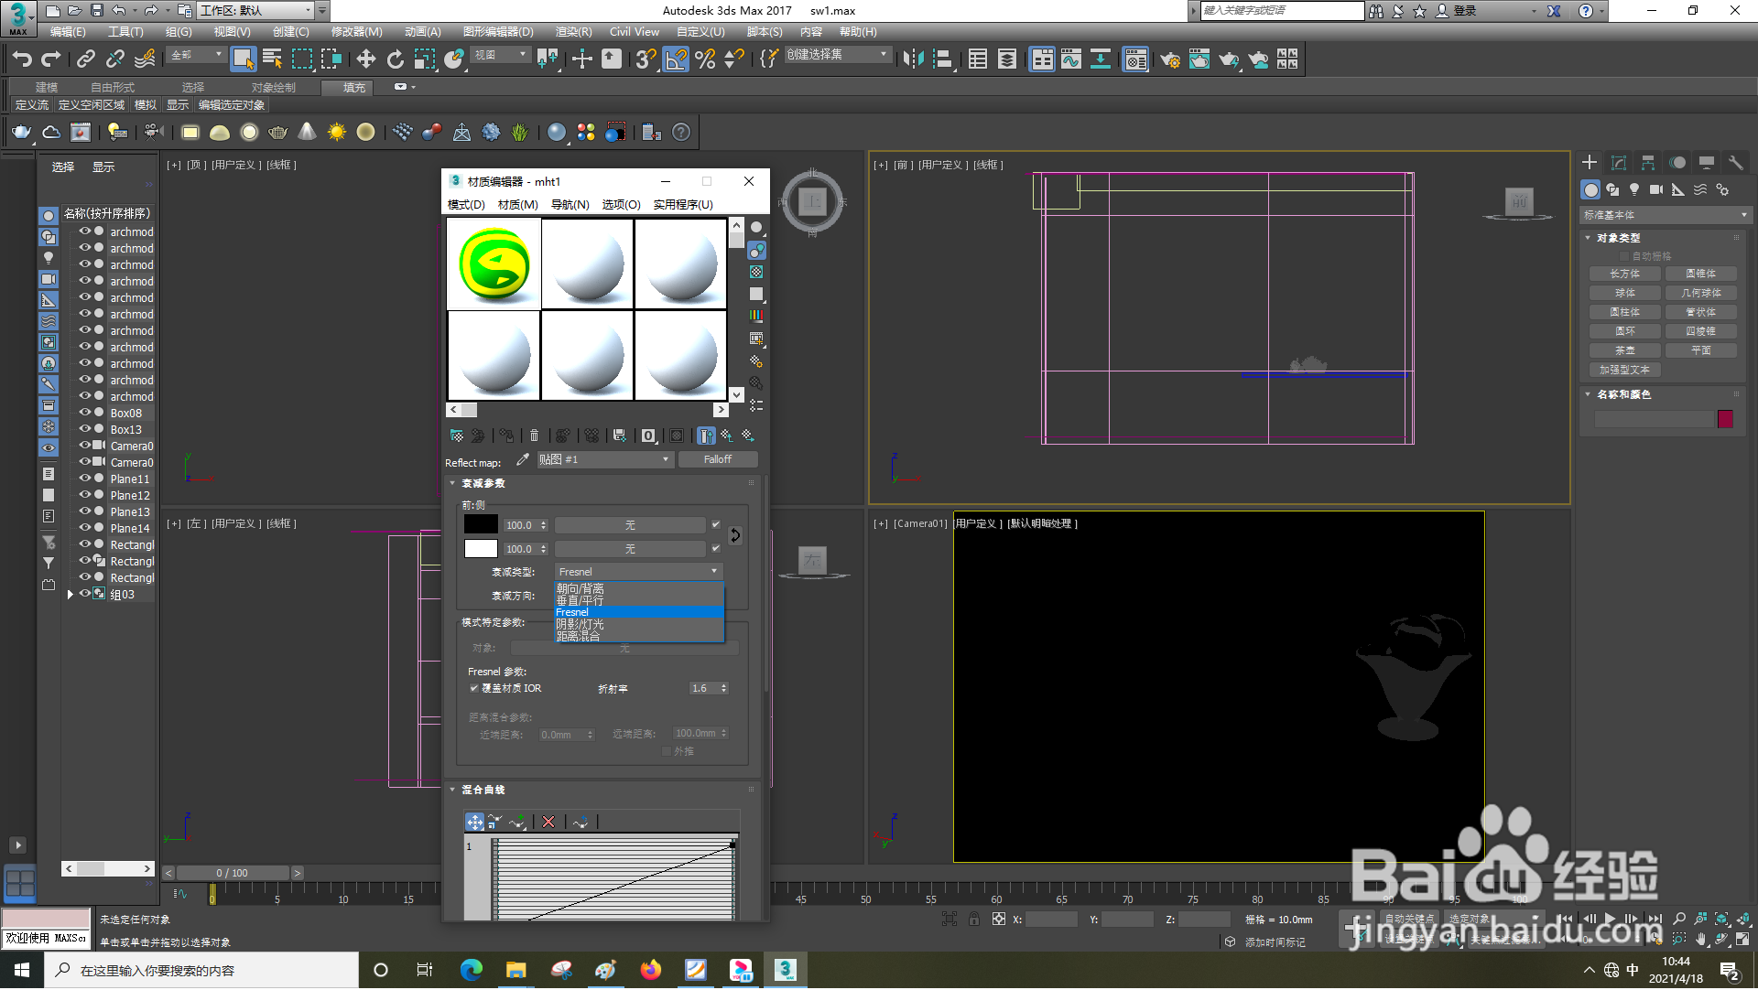The image size is (1758, 990).
Task: Click the 长方体 object button
Action: point(1624,274)
